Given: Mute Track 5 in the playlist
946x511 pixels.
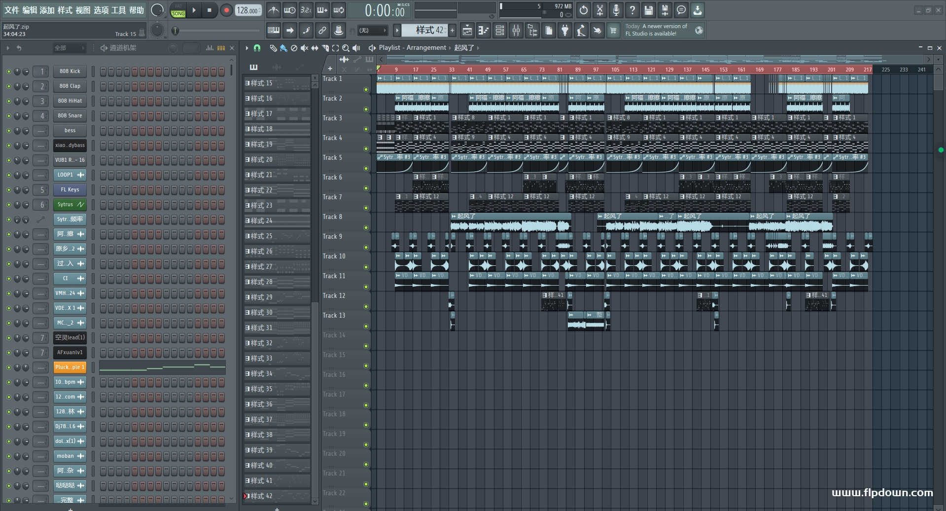Looking at the screenshot, I should (x=366, y=168).
